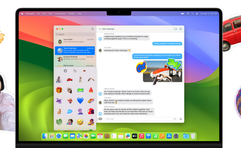Launch Safari from the Dock
Image resolution: width=241 pixels, height=148 pixels.
pyautogui.click(x=59, y=136)
